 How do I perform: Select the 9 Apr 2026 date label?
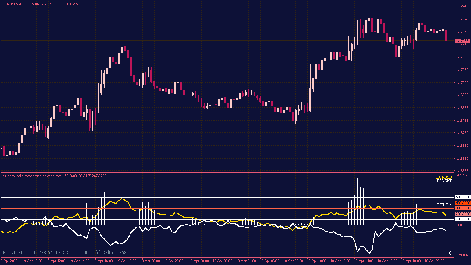click(9, 260)
